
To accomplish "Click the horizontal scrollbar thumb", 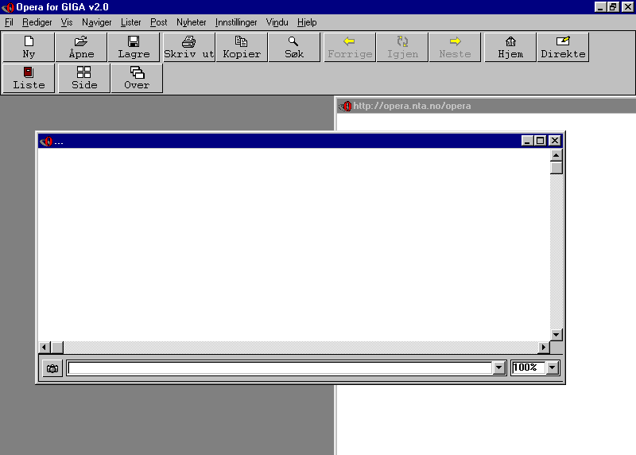I will point(57,348).
